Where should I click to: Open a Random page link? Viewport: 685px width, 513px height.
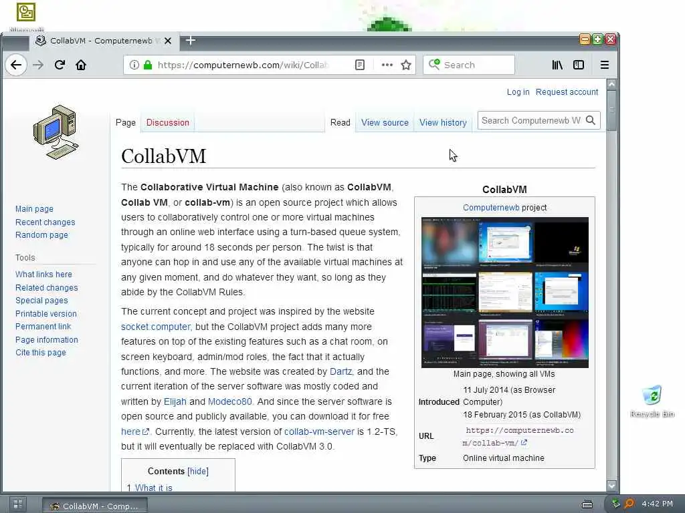(41, 234)
